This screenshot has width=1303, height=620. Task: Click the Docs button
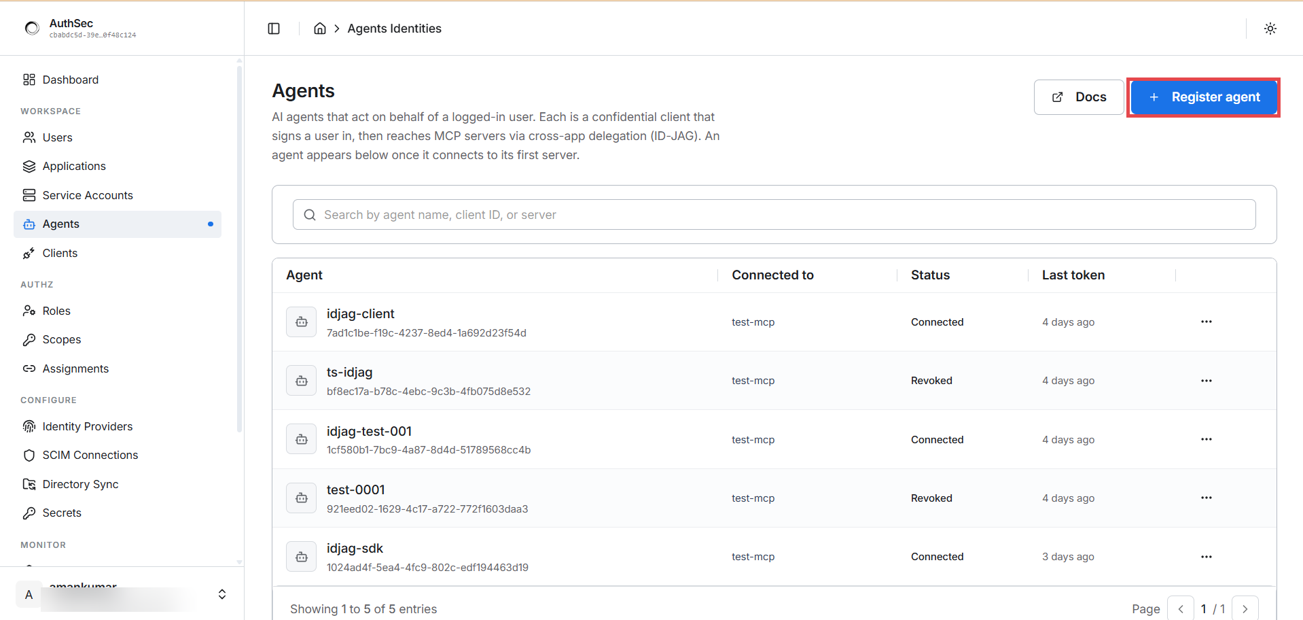click(1078, 97)
